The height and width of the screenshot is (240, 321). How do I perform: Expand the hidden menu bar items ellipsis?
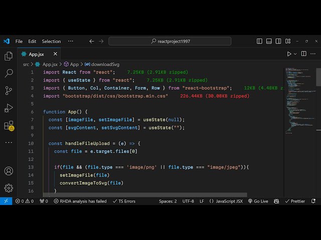(x=71, y=41)
